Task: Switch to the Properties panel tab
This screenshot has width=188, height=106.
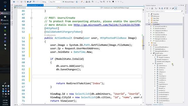Action: pos(149,105)
